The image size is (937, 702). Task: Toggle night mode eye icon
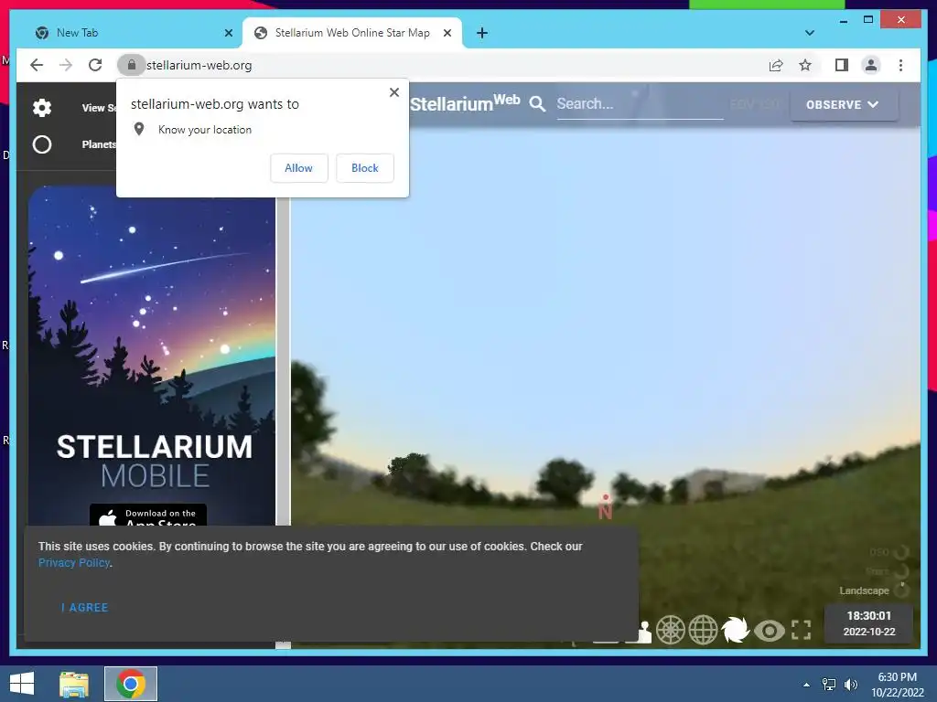(769, 631)
